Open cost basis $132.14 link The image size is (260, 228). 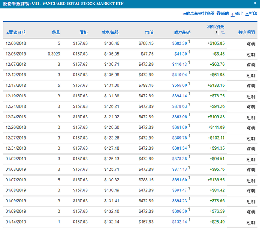(x=180, y=222)
